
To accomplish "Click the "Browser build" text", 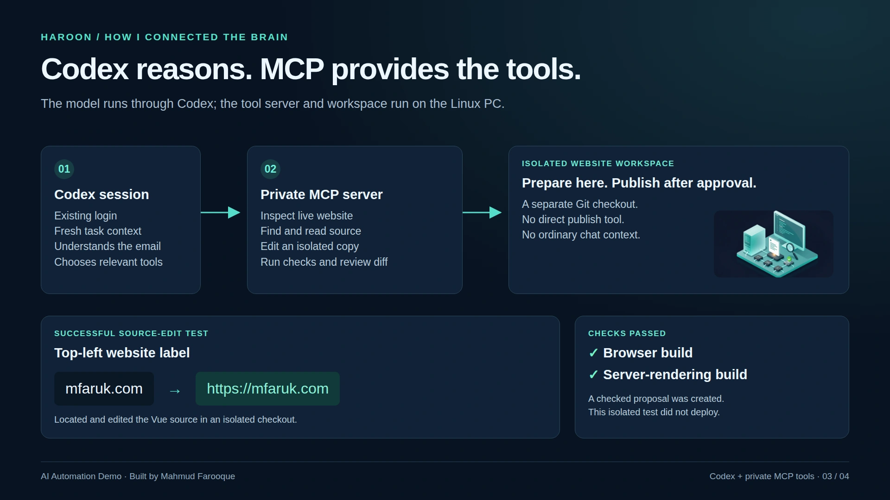I will click(648, 353).
